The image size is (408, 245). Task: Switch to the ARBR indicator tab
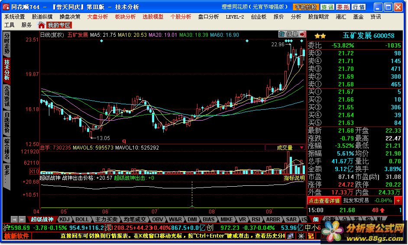coord(273,220)
